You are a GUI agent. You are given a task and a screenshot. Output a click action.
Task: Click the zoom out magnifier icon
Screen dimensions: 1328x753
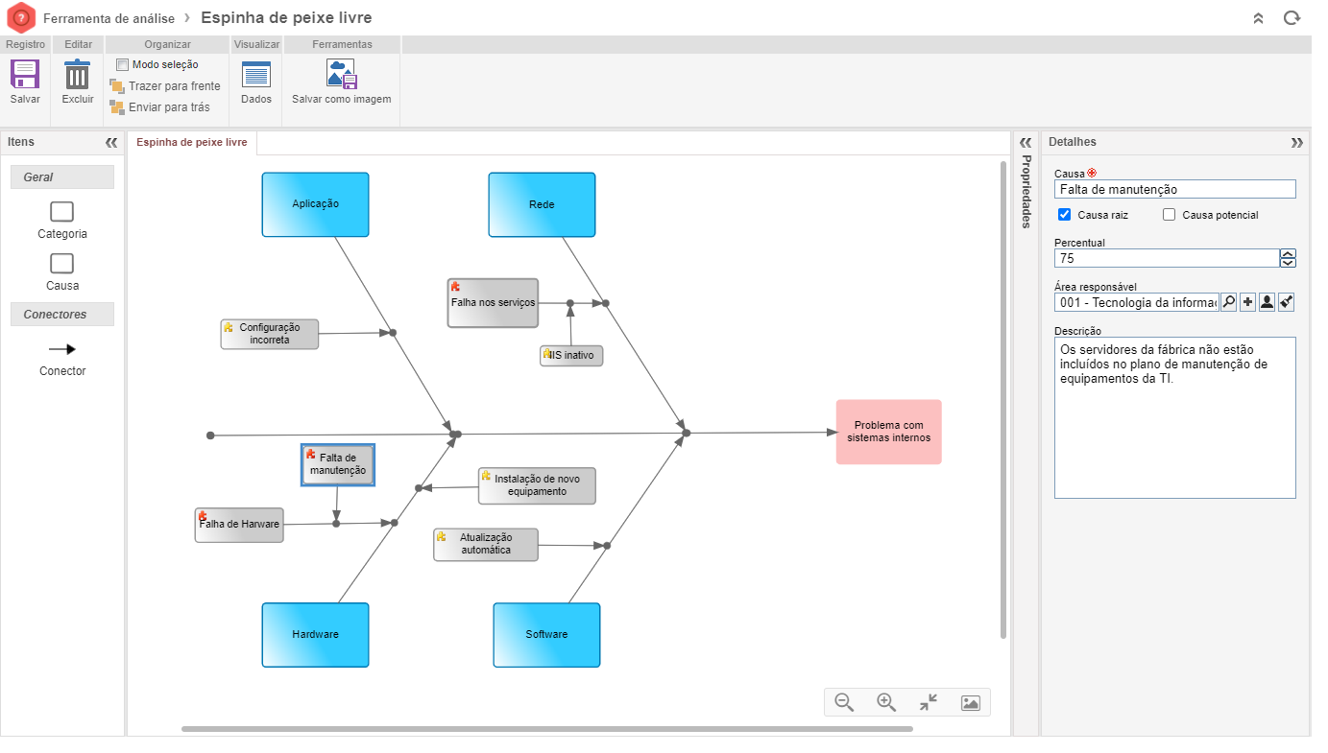pos(844,702)
